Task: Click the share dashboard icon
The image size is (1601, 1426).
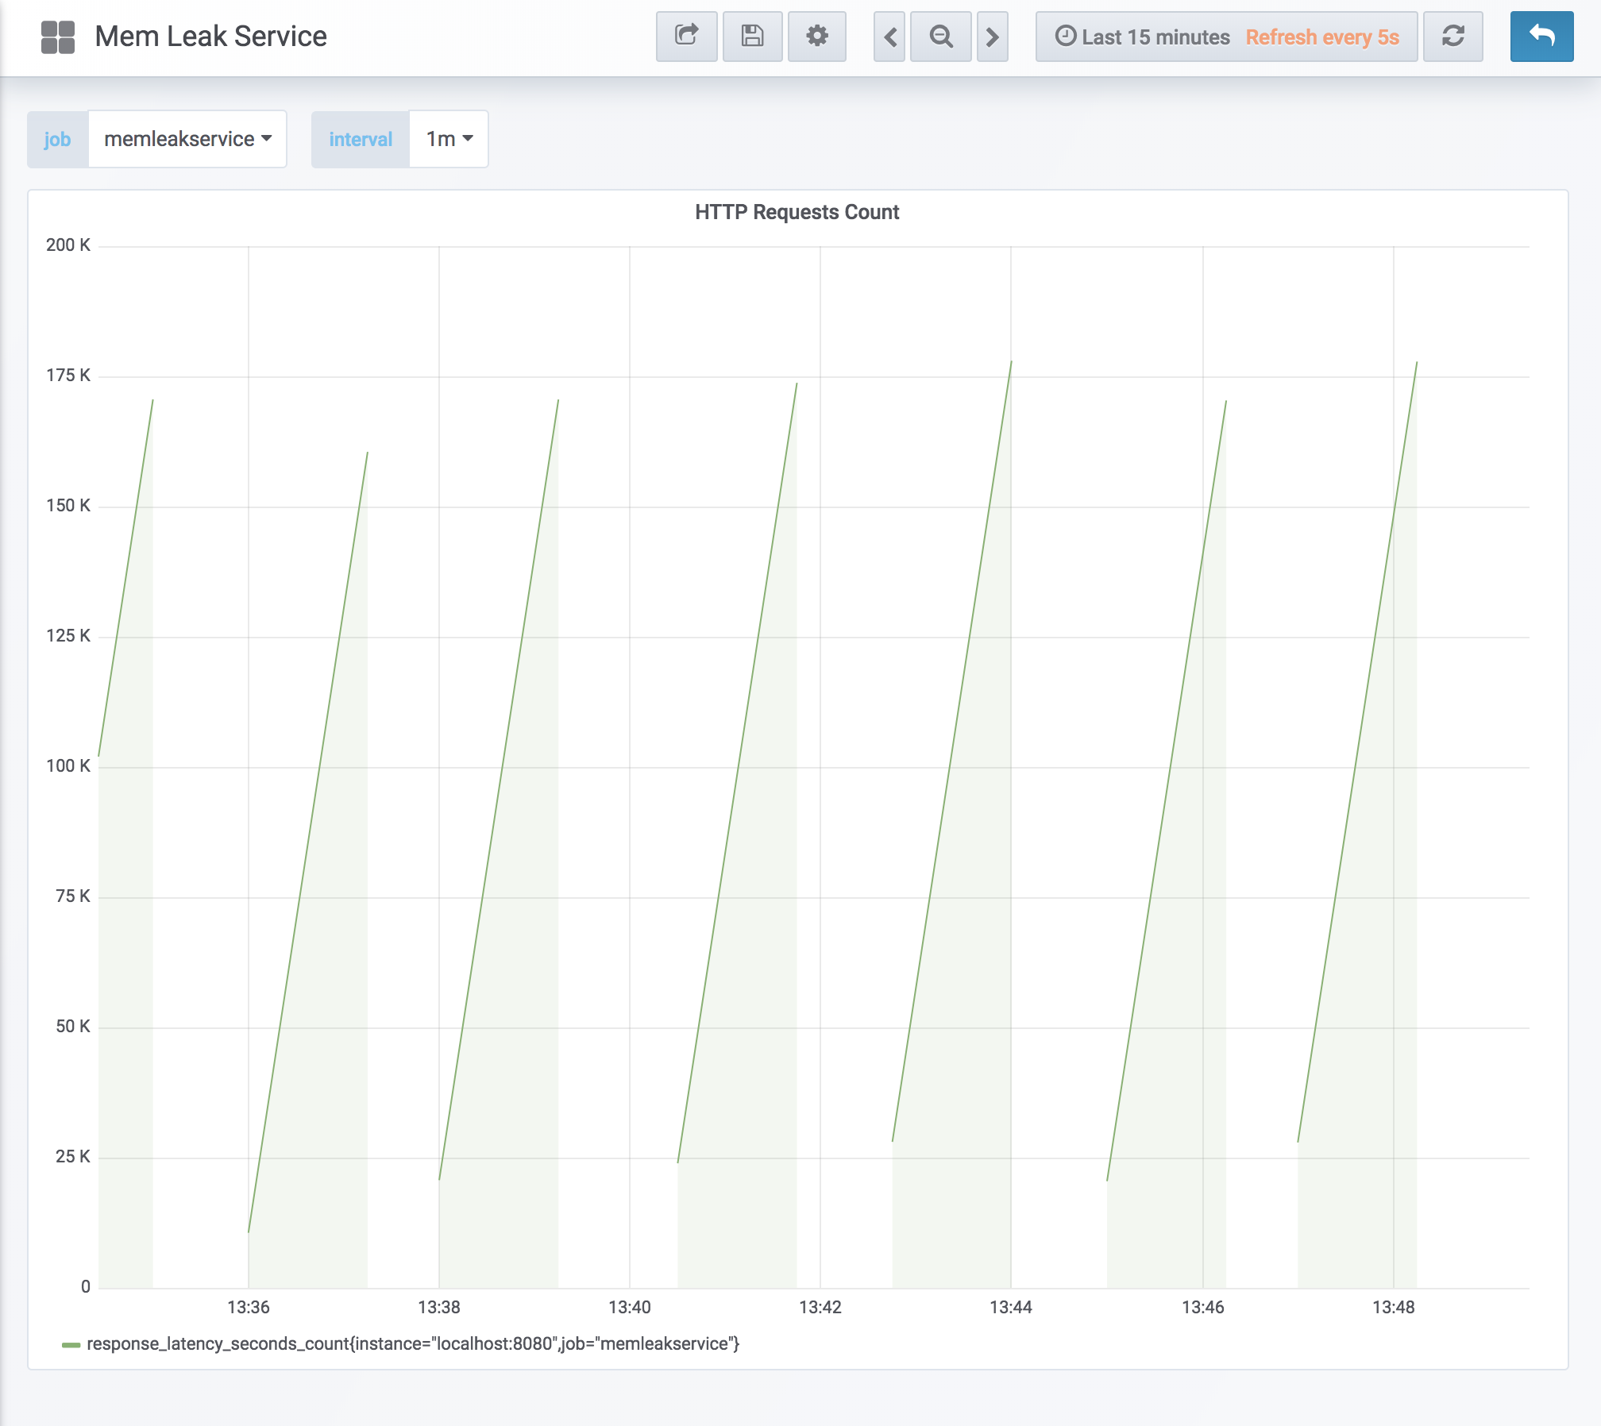Action: [x=686, y=37]
